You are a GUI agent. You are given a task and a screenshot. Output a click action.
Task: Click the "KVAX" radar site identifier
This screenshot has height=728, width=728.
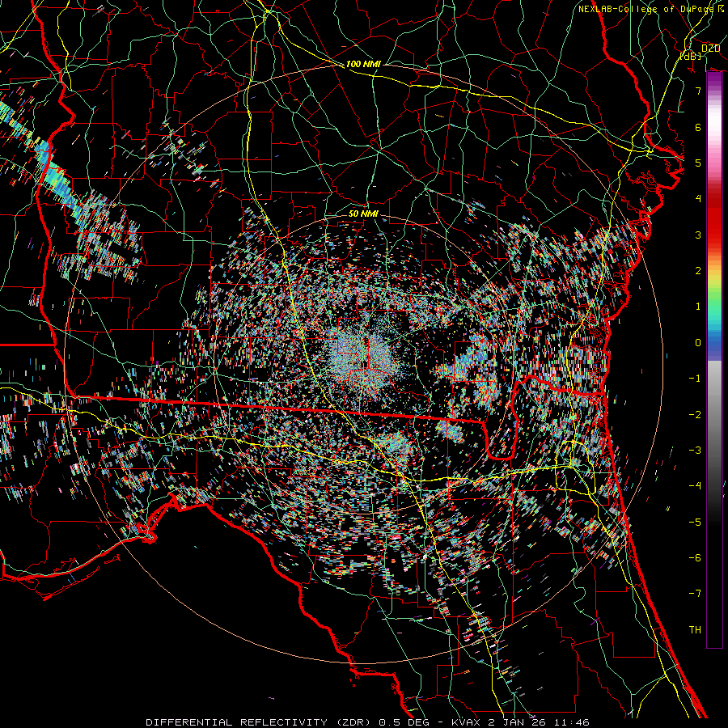point(464,722)
